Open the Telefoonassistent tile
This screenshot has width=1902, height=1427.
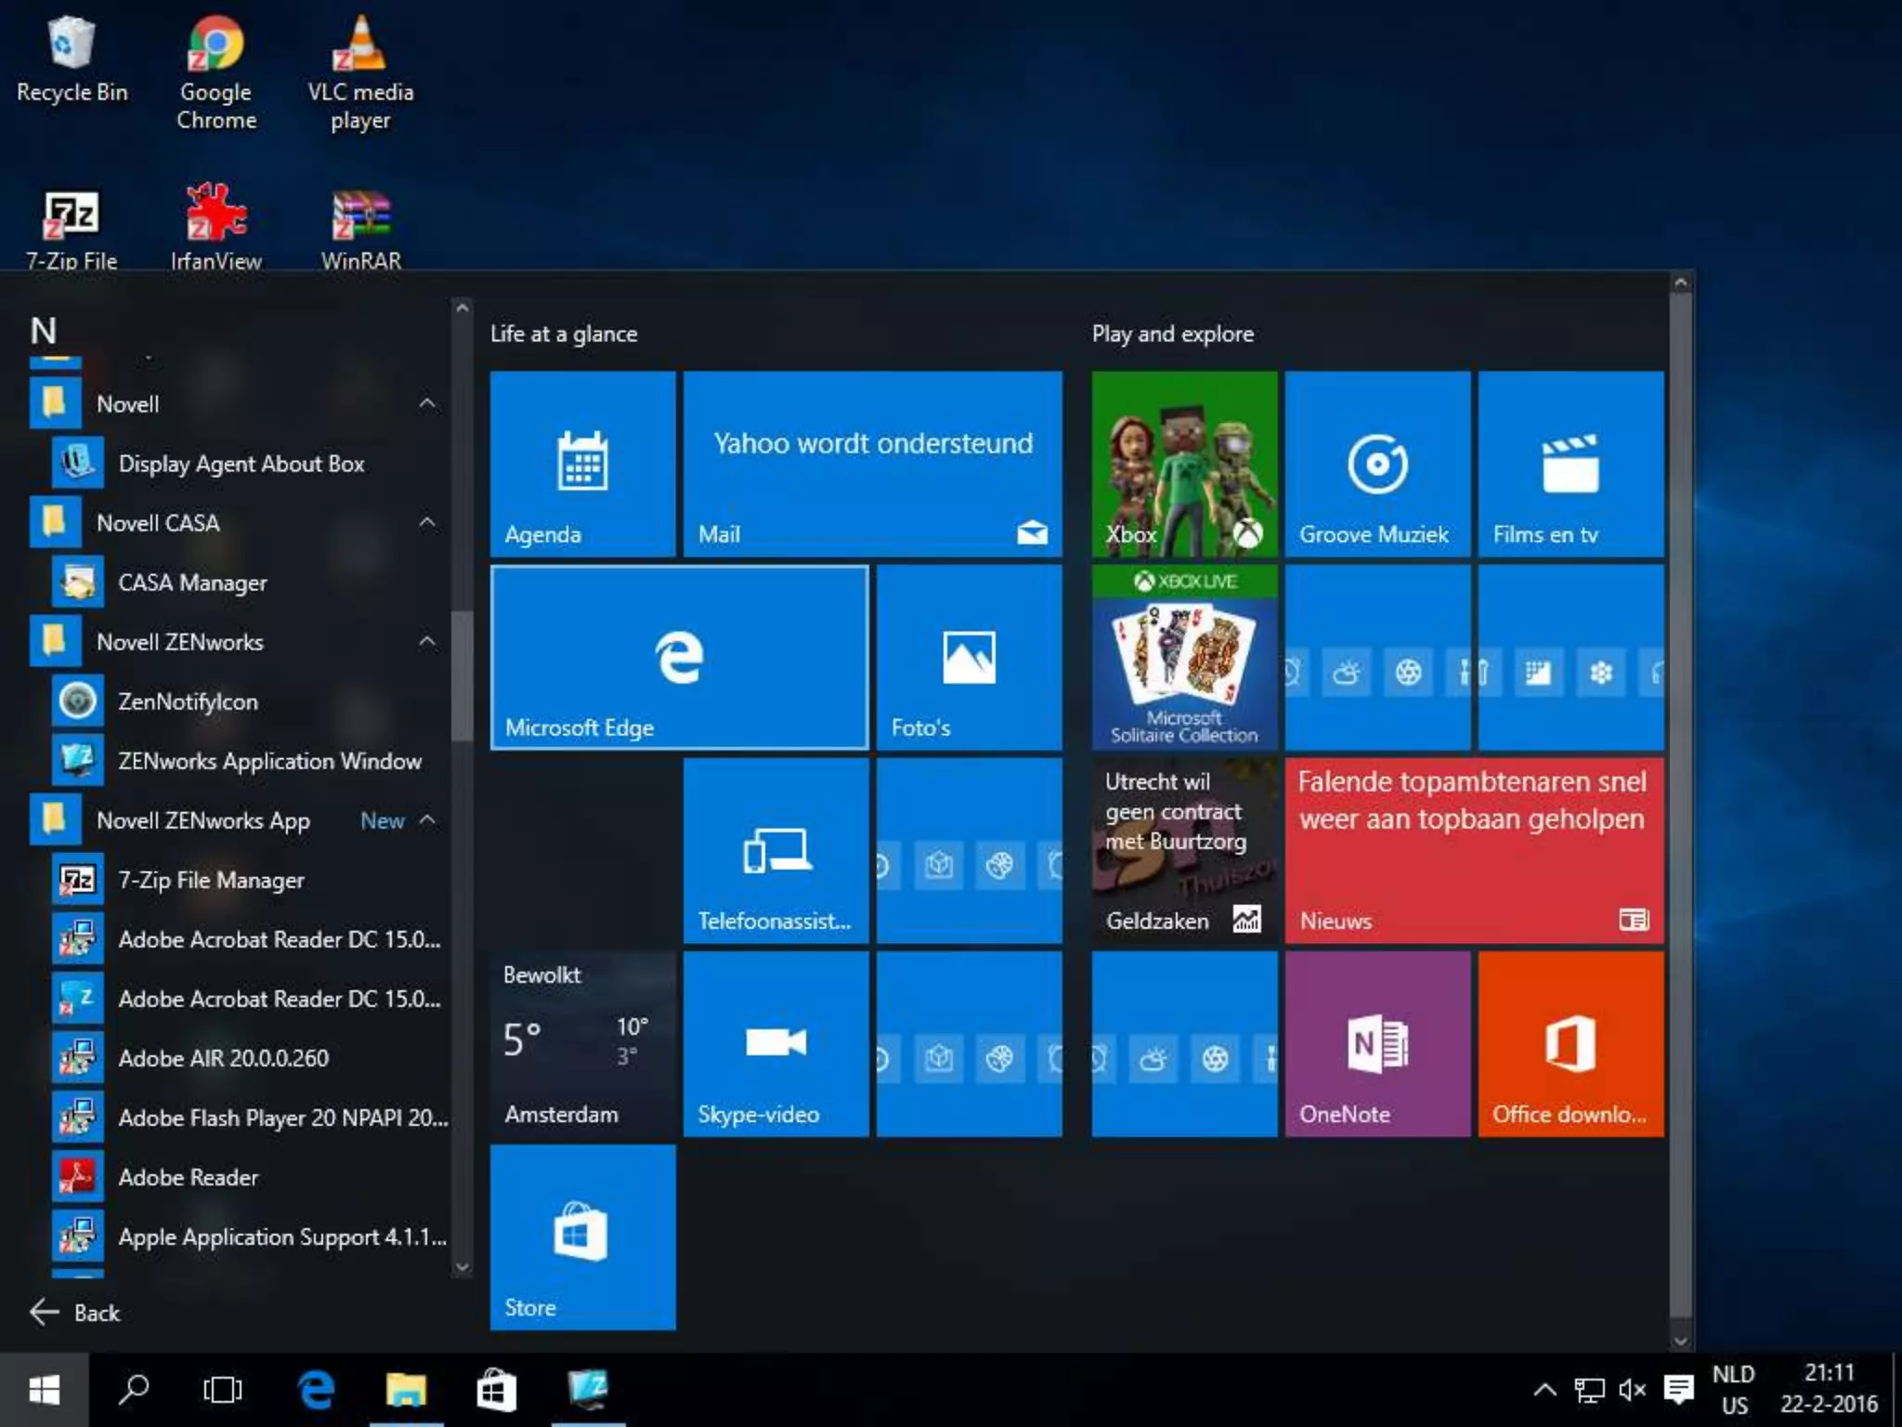[x=775, y=850]
